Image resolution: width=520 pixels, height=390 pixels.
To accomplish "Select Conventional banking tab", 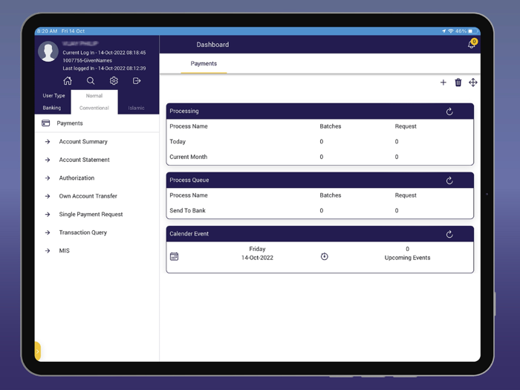I will pos(94,108).
